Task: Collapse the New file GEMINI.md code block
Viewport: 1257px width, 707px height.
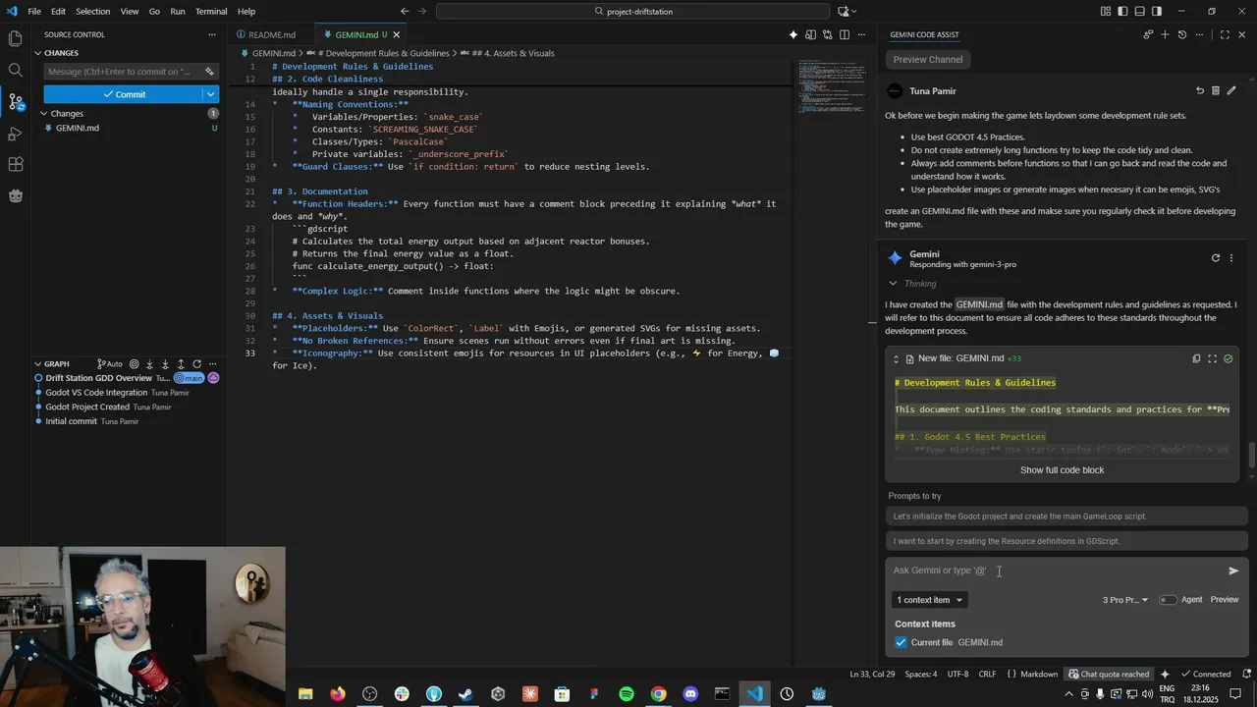Action: 896,358
